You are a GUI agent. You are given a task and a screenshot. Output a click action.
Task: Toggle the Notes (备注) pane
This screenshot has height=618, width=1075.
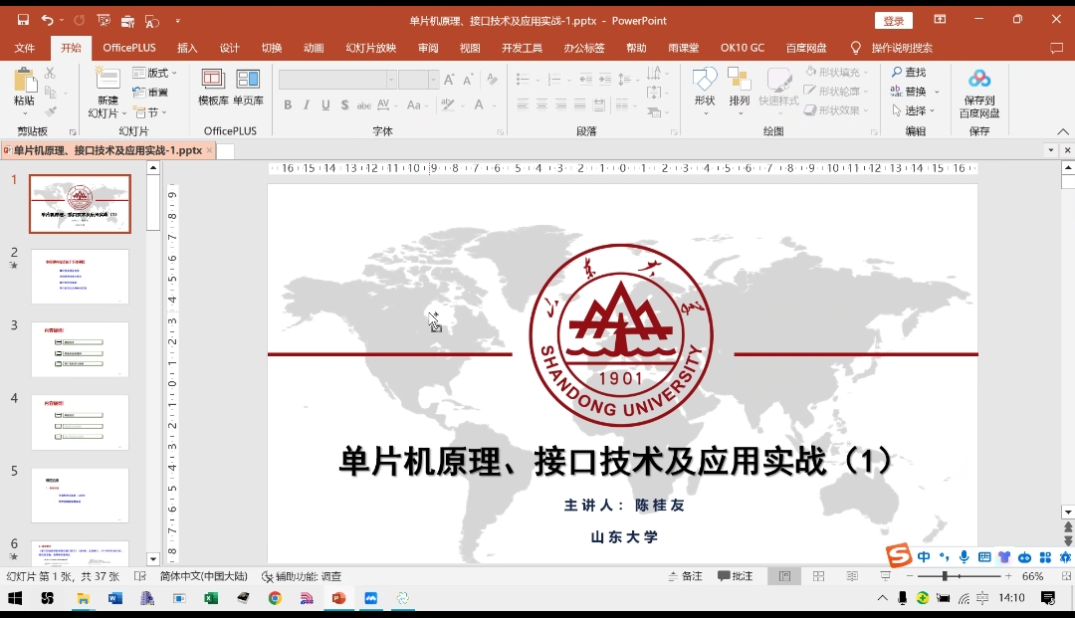[x=685, y=576]
